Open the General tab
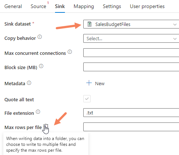179x155 pixels. [x=13, y=6]
